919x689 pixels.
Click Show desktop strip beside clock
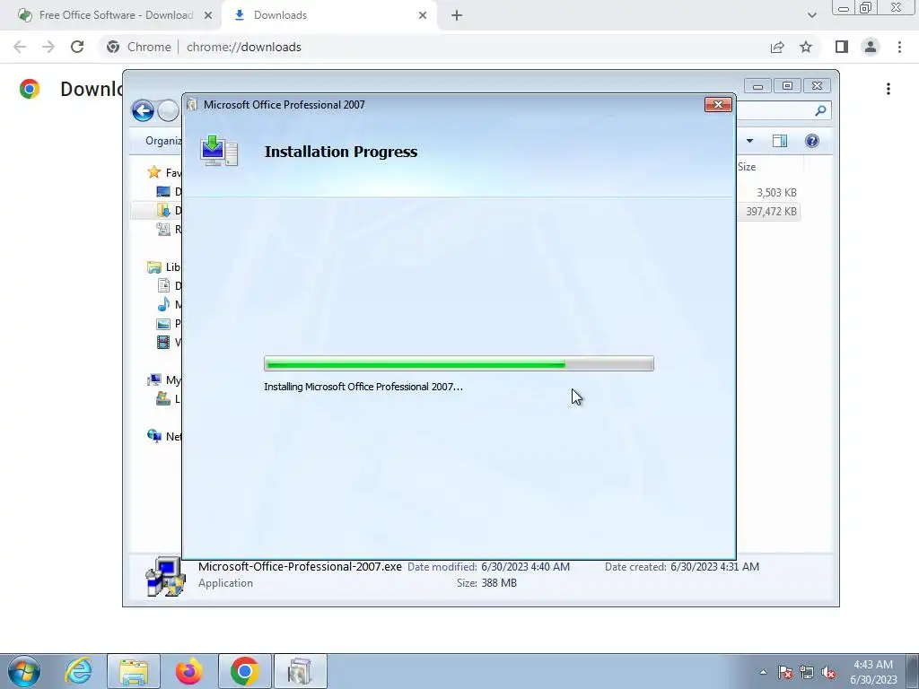913,671
